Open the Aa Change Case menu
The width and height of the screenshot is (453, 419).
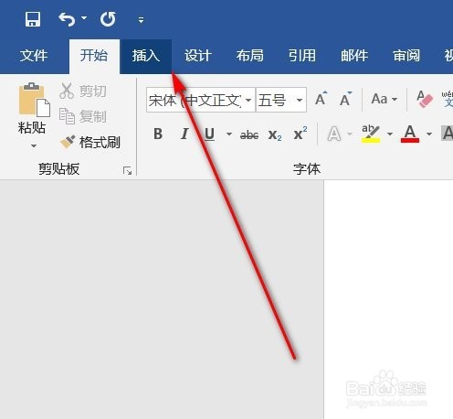point(385,99)
